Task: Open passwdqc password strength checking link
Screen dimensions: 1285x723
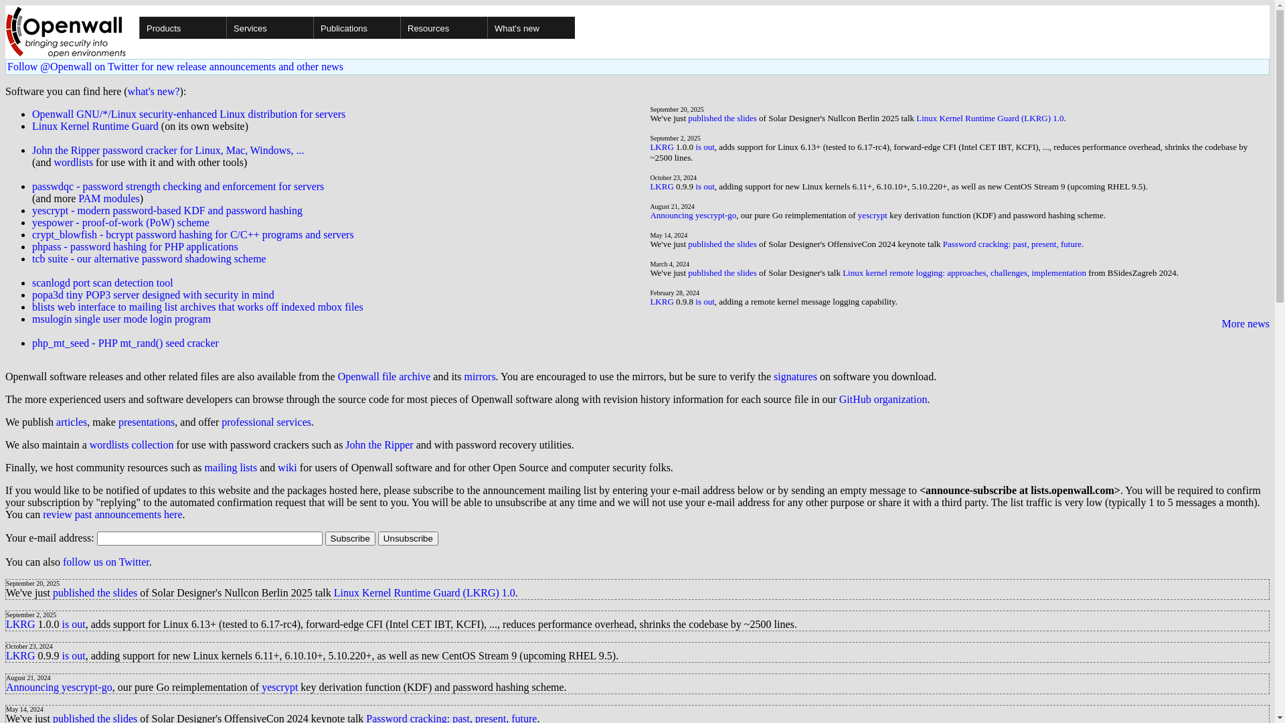Action: pos(178,187)
